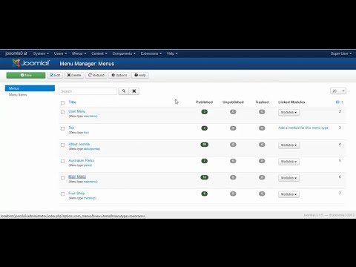Click the fruitshop menu type link
356x267 pixels.
pos(90,198)
